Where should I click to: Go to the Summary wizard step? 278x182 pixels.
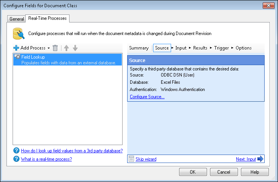[x=139, y=48]
